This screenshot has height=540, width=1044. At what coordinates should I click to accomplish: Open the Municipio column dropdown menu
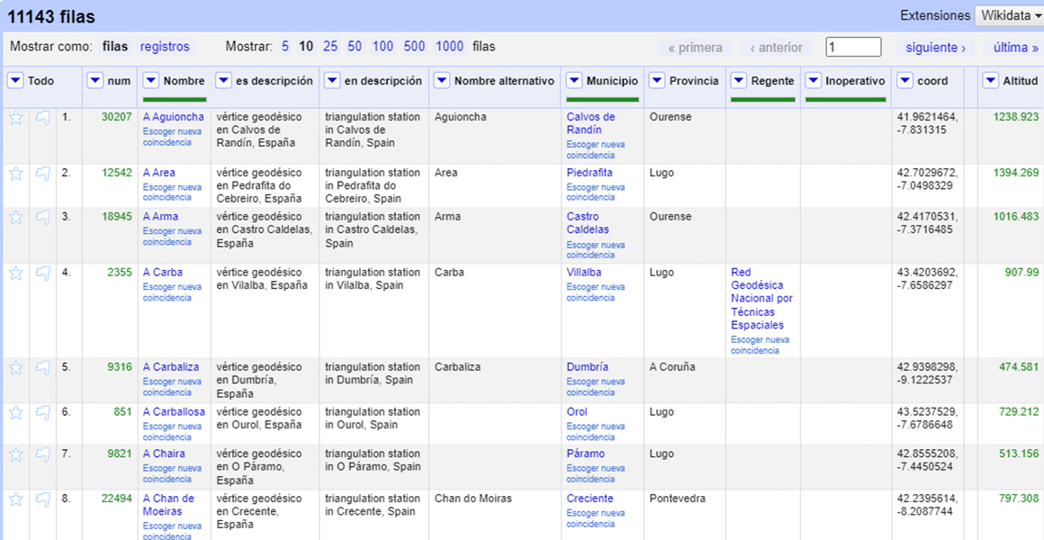(x=573, y=81)
